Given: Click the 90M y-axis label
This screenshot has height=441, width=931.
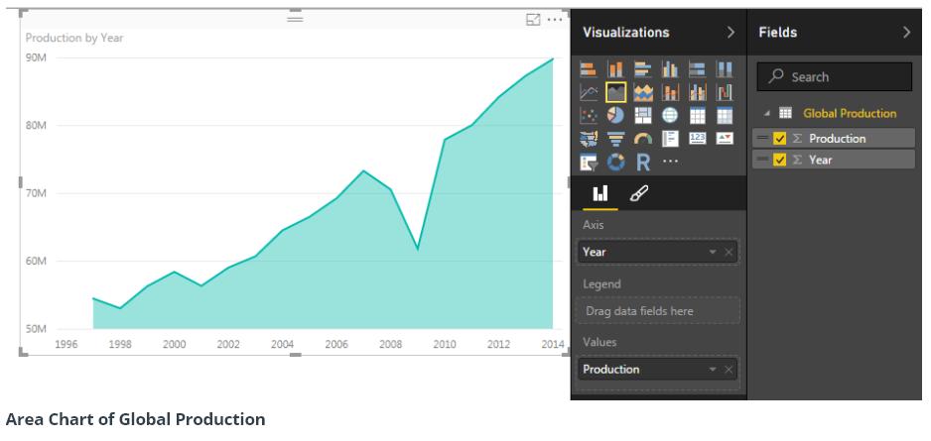Looking at the screenshot, I should pos(36,57).
